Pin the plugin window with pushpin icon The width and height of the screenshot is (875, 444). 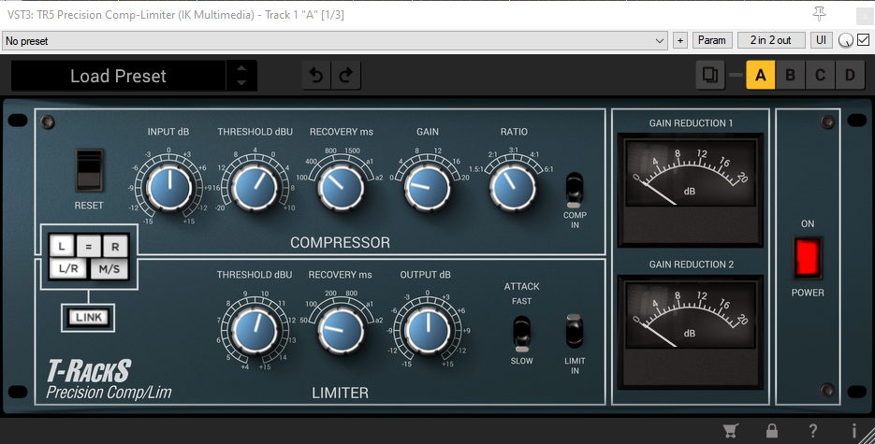coord(821,13)
